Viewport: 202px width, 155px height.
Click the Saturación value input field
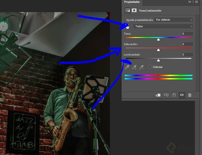point(187,44)
